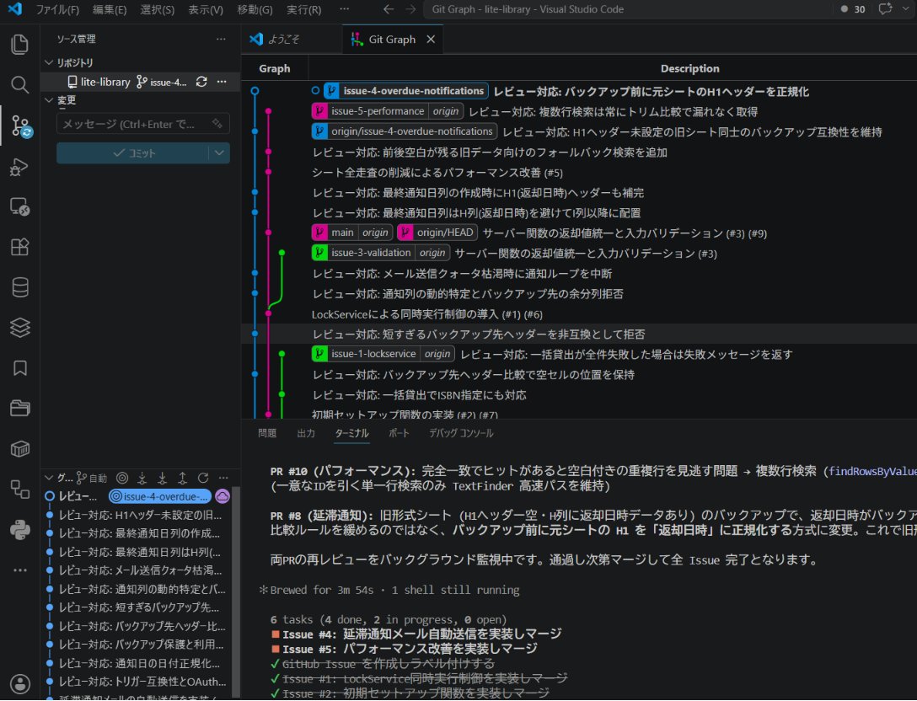Click the issue-5-performance branch label
This screenshot has height=701, width=917.
378,111
